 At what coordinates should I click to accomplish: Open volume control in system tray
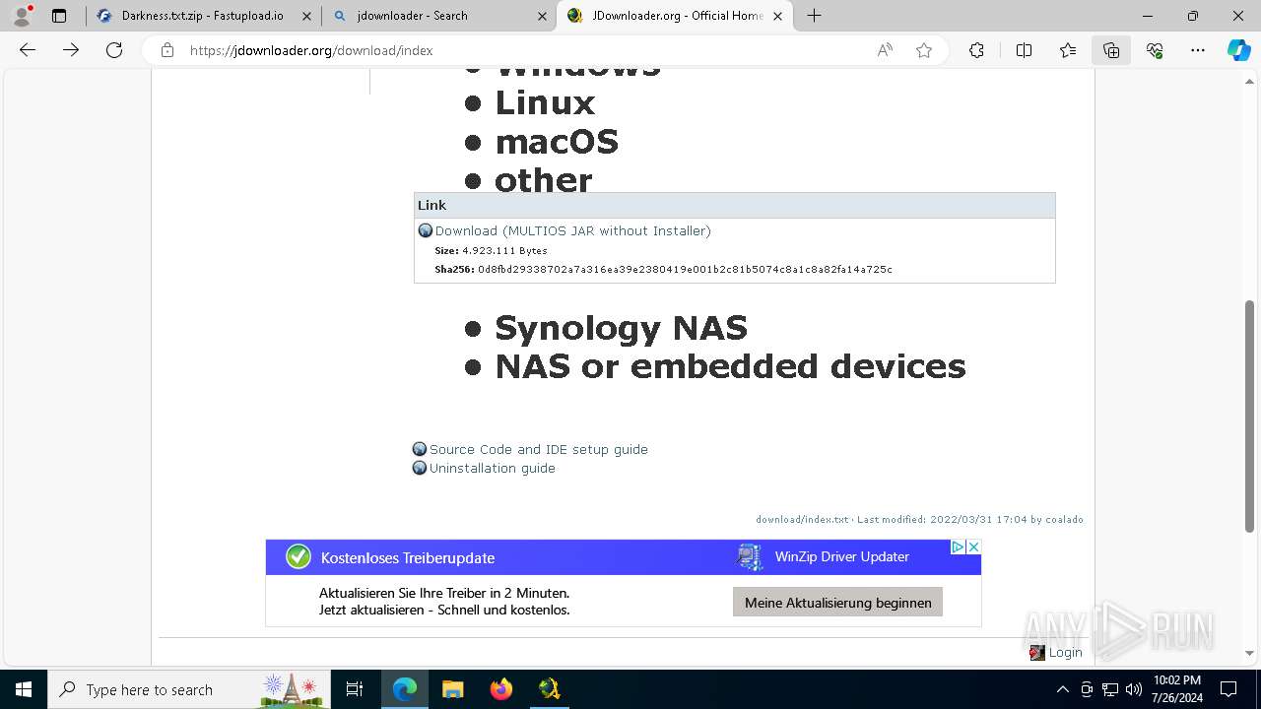coord(1134,689)
